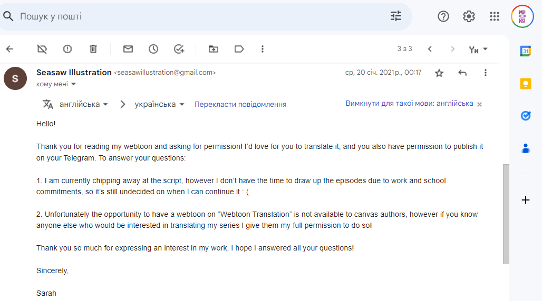
Task: Open Google Calendar in the side panel
Action: point(526,51)
